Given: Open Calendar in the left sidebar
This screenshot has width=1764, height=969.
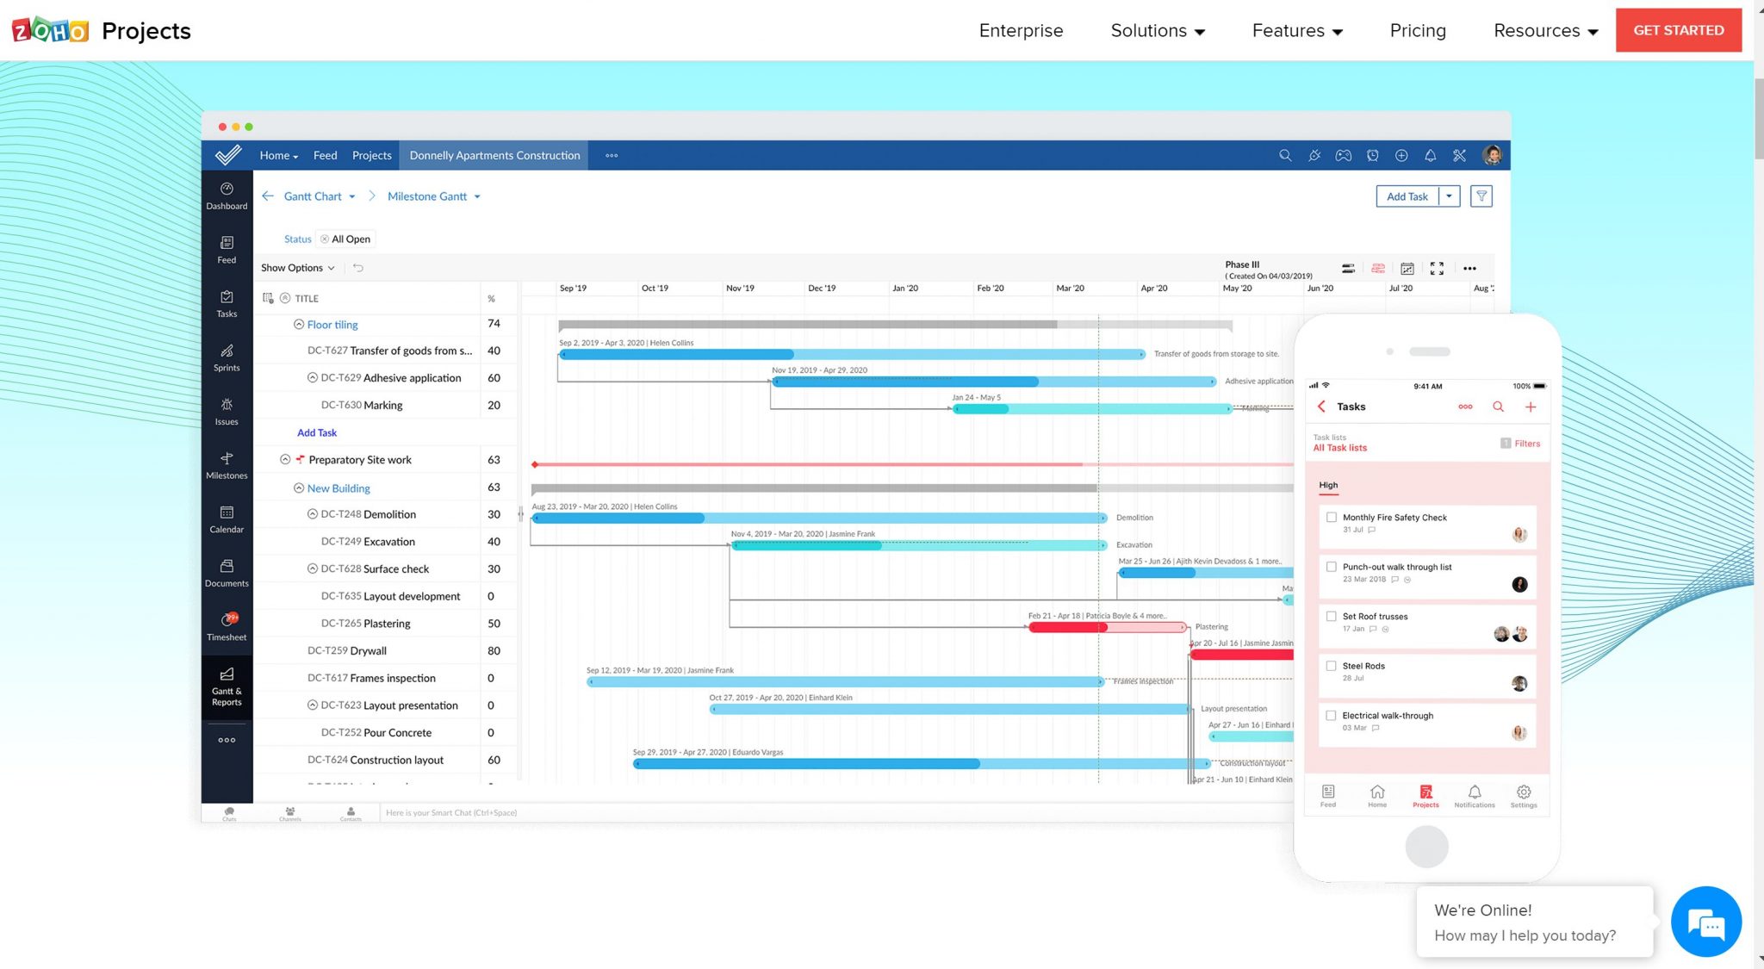Looking at the screenshot, I should click(x=227, y=519).
